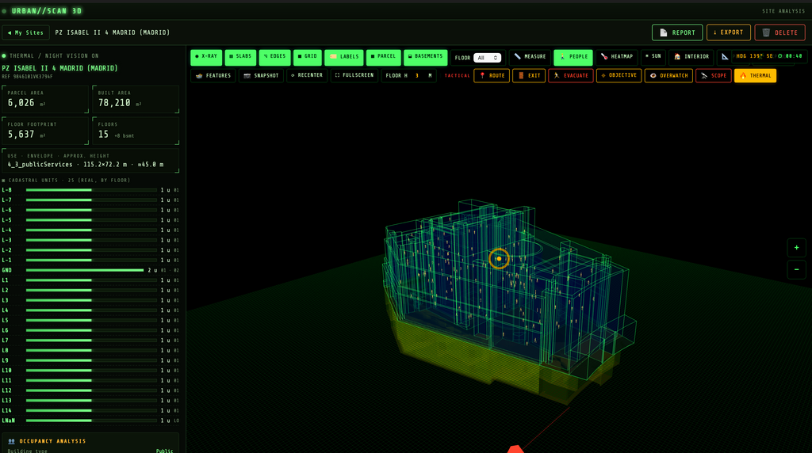Turn off THERMAL vision
Screen dimensions: 812x453
[755, 75]
